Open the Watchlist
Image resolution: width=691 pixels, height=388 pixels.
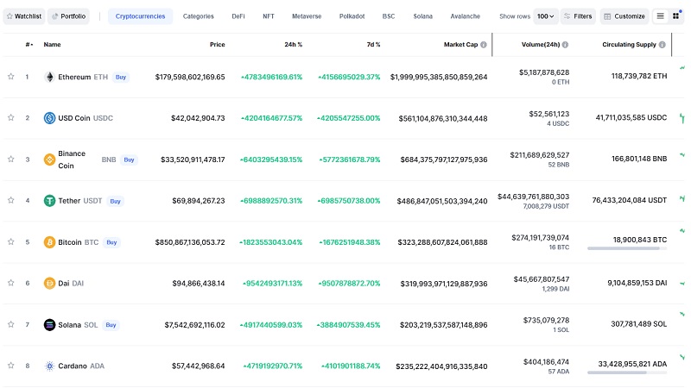click(24, 16)
